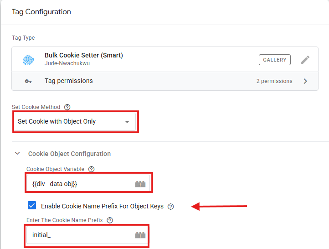Click the Bulk Cookie Setter (Smart) title
The height and width of the screenshot is (249, 329).
84,55
